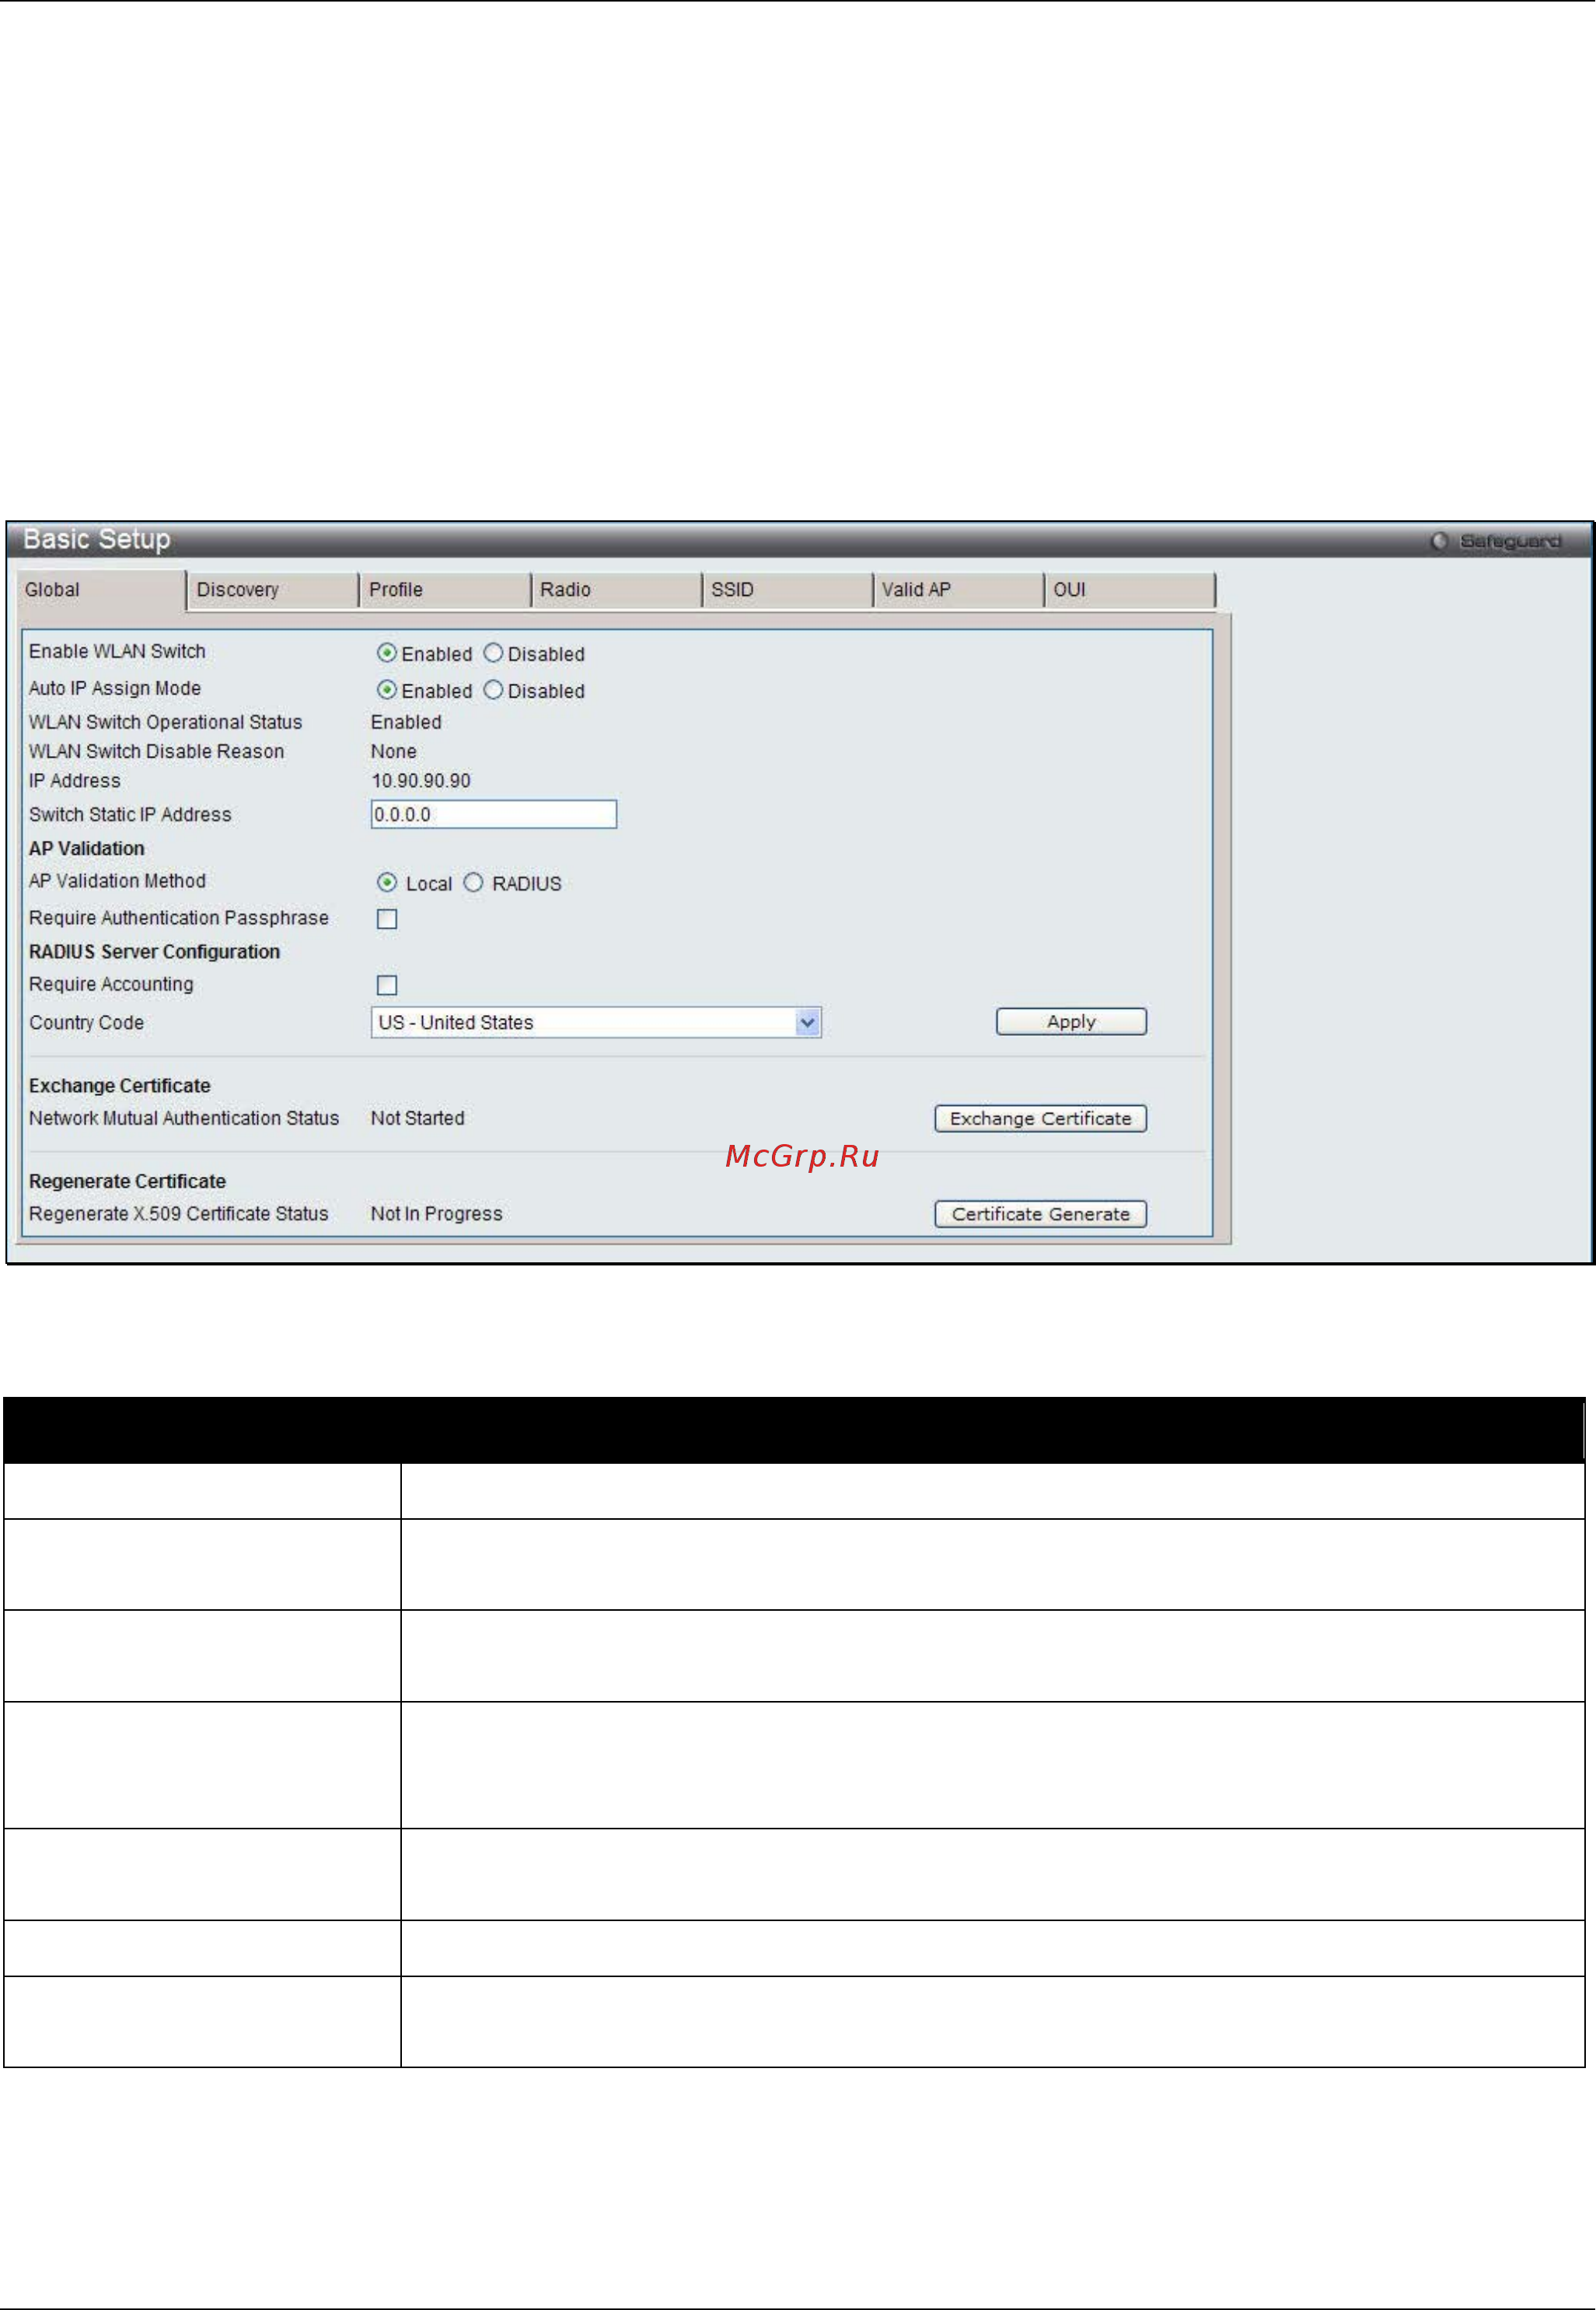Go to the Valid AP tab
This screenshot has height=2310, width=1596.
[x=958, y=590]
